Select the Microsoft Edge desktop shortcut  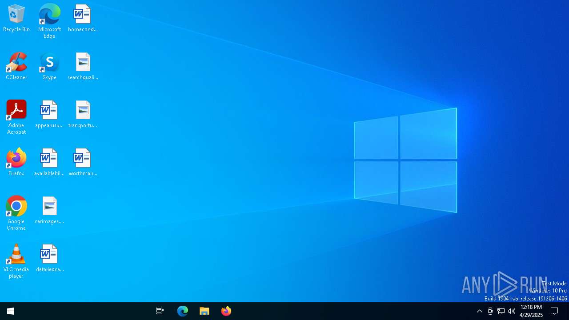pyautogui.click(x=49, y=21)
